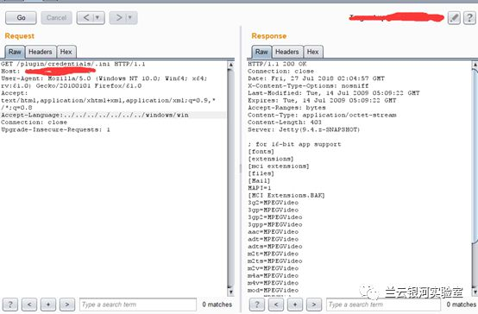Click request pane scrollbar down arrow
The height and width of the screenshot is (314, 478).
[230, 292]
